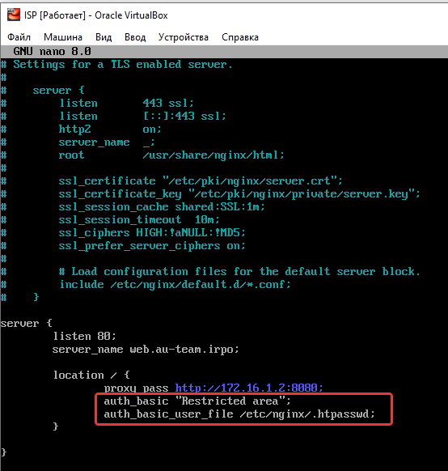
Task: Open the Вид menu
Action: click(104, 37)
